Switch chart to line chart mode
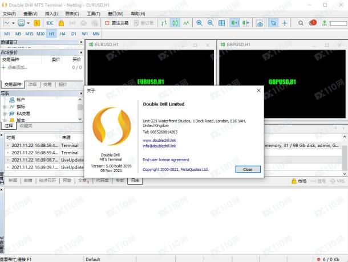 tap(186, 23)
